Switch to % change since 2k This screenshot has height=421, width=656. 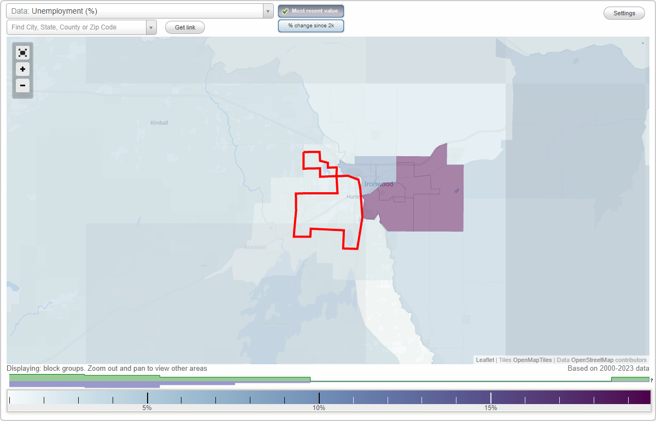tap(311, 26)
